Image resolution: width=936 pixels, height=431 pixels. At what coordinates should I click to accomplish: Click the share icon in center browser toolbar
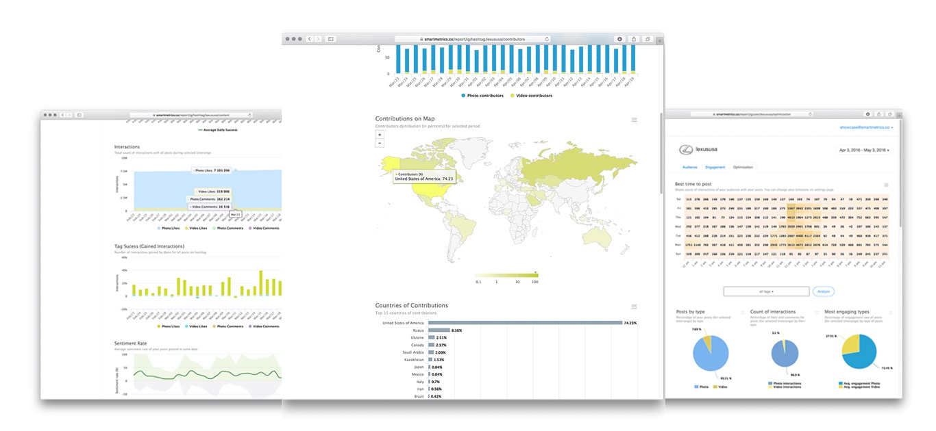tap(634, 39)
